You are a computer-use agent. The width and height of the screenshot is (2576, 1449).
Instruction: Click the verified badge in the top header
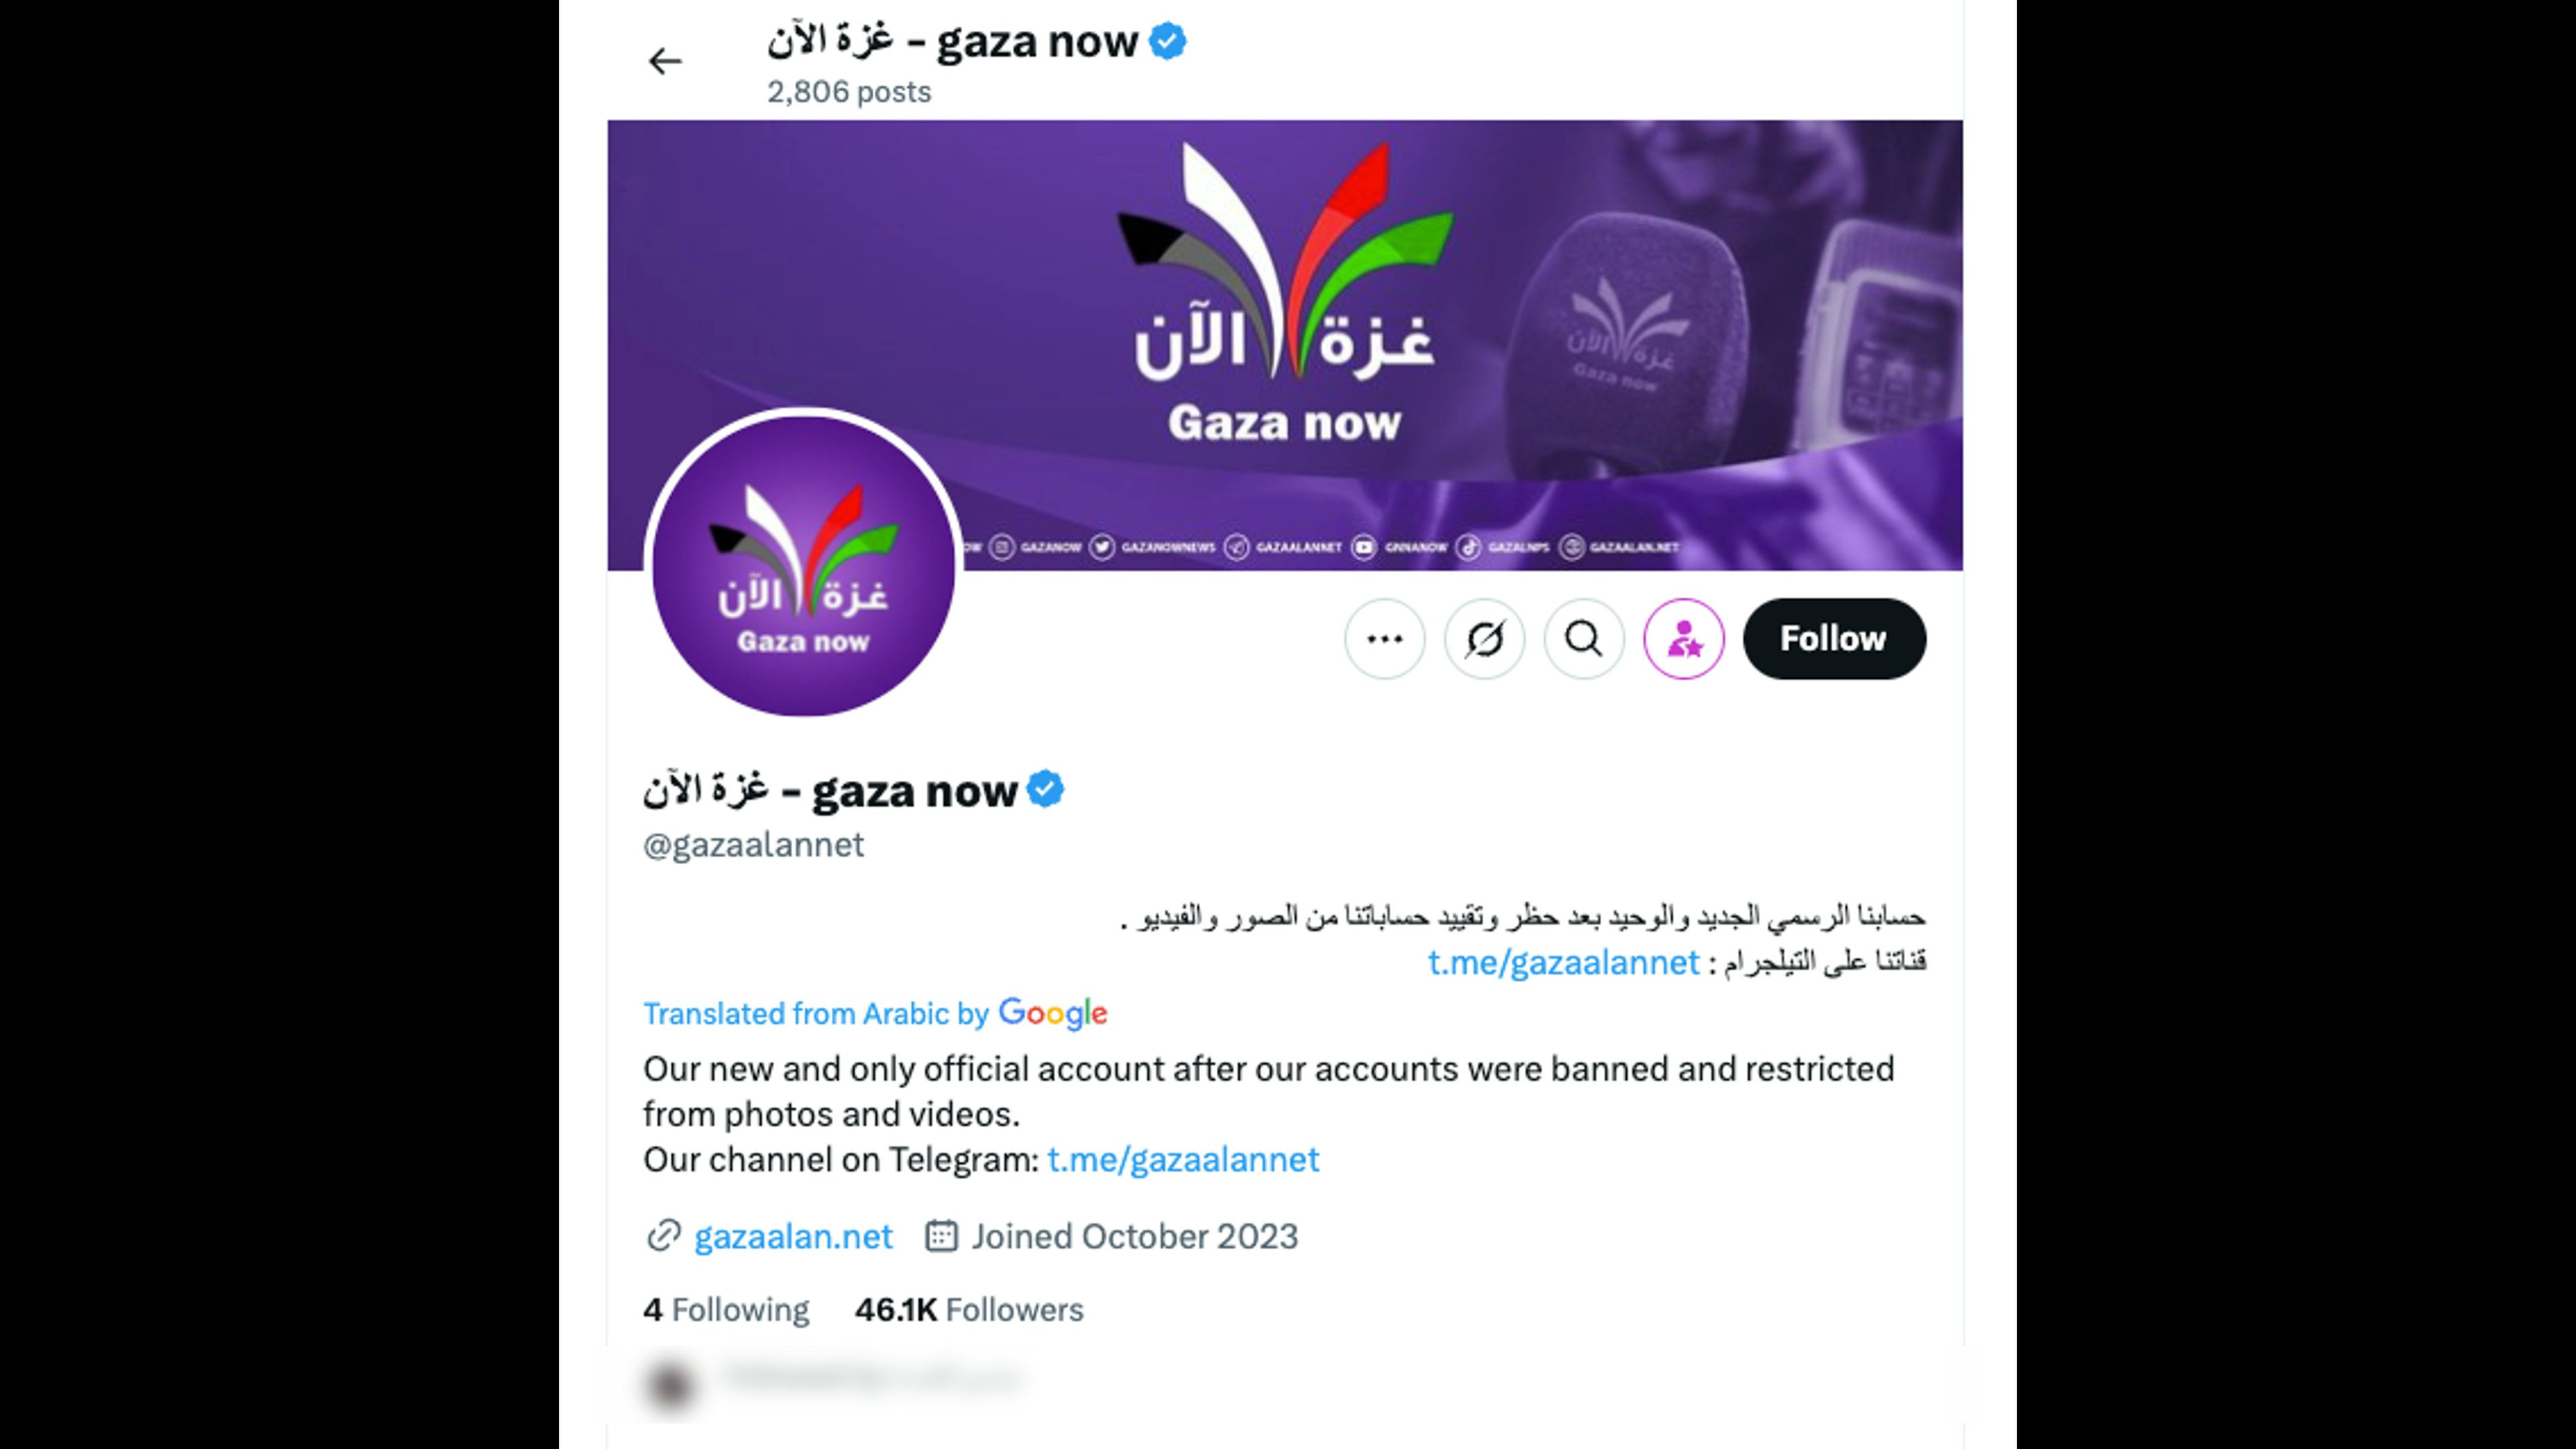(1168, 42)
